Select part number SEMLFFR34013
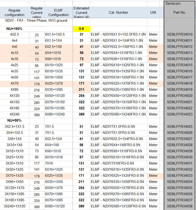This screenshot has height=210, width=196. coord(179,53)
